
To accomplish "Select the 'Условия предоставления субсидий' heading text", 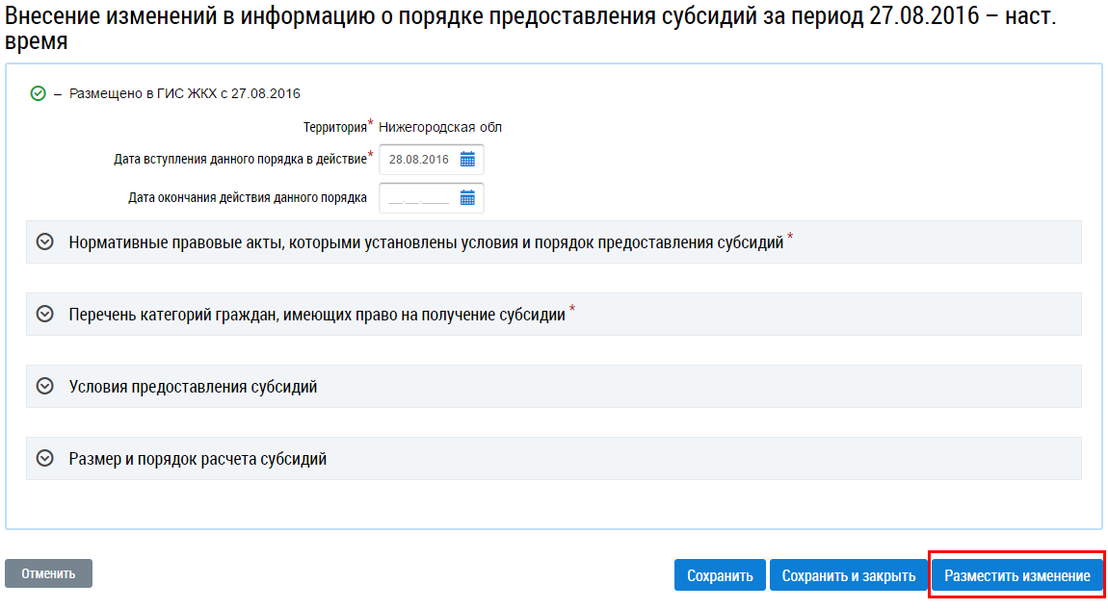I will [x=193, y=387].
